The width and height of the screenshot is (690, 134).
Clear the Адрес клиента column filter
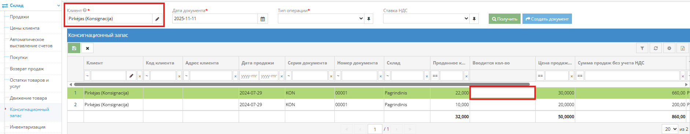(235, 76)
